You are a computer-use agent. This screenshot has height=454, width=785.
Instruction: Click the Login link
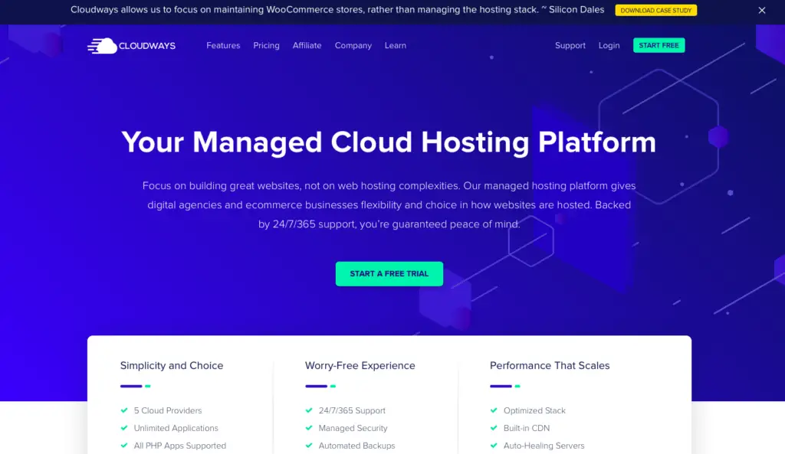point(609,45)
